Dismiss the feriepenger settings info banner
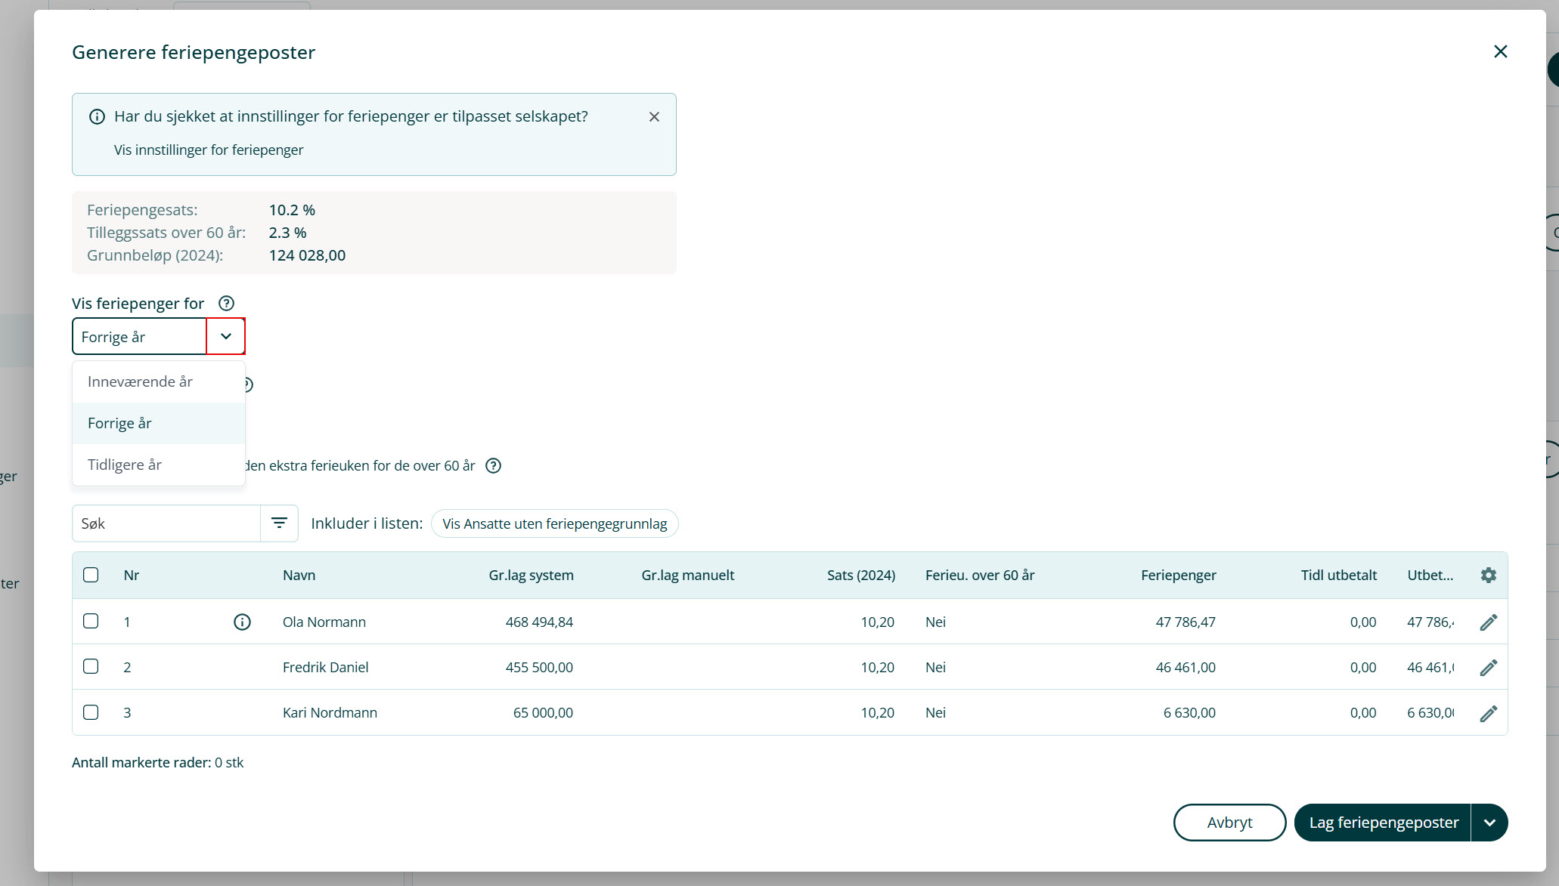Image resolution: width=1559 pixels, height=886 pixels. click(x=654, y=117)
